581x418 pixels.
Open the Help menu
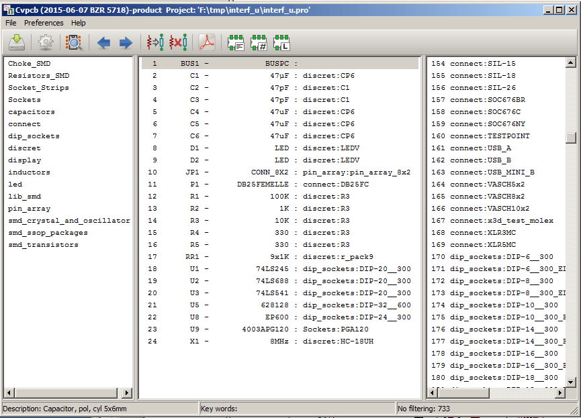pos(79,23)
